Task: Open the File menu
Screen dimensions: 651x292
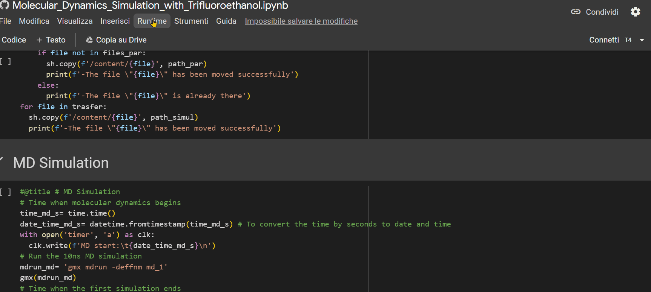Action: click(5, 21)
